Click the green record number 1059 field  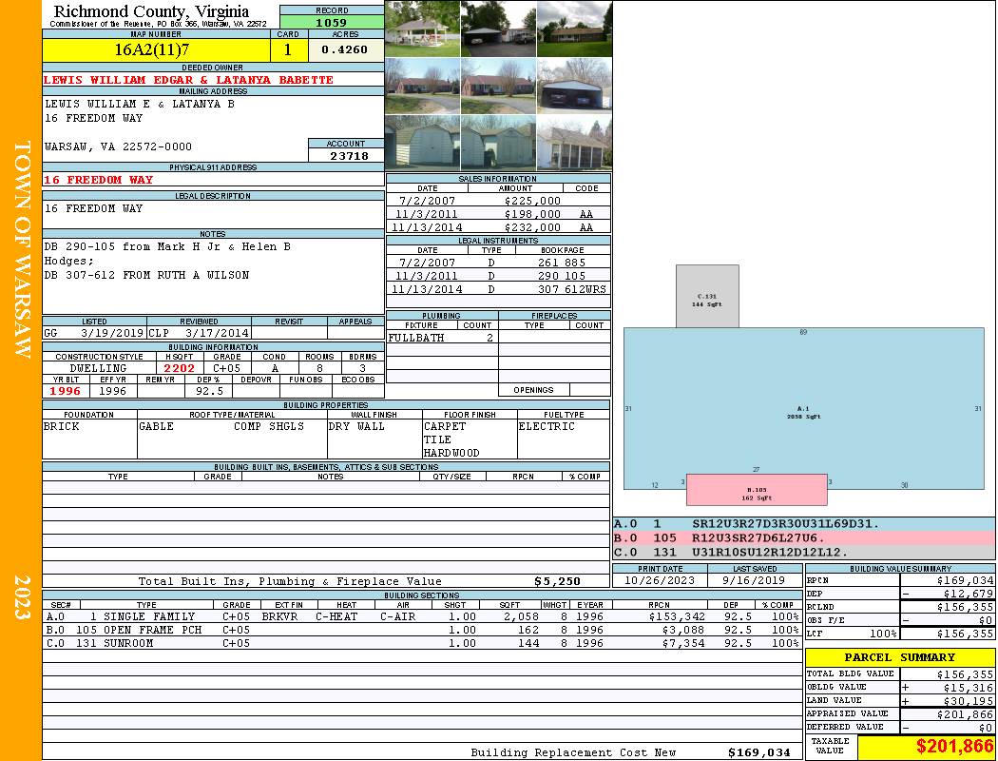pyautogui.click(x=331, y=22)
